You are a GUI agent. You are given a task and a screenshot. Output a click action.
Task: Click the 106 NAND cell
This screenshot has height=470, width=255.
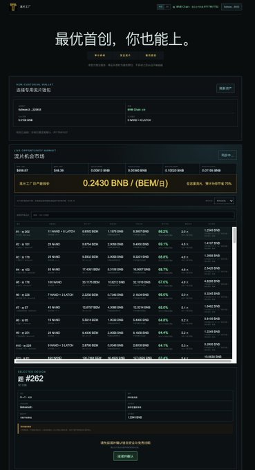[x=55, y=282]
